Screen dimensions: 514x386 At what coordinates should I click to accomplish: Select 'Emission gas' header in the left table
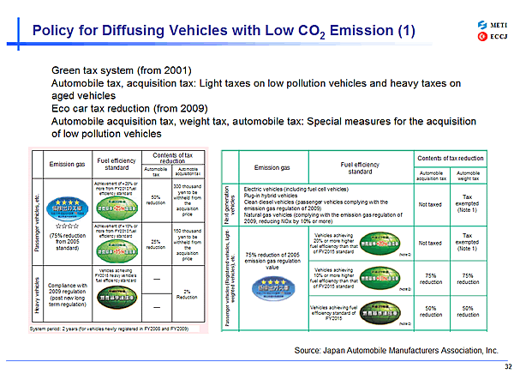click(67, 164)
